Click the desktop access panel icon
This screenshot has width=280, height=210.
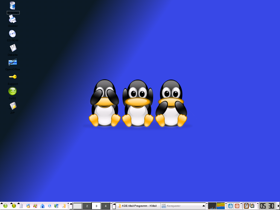(x=28, y=206)
